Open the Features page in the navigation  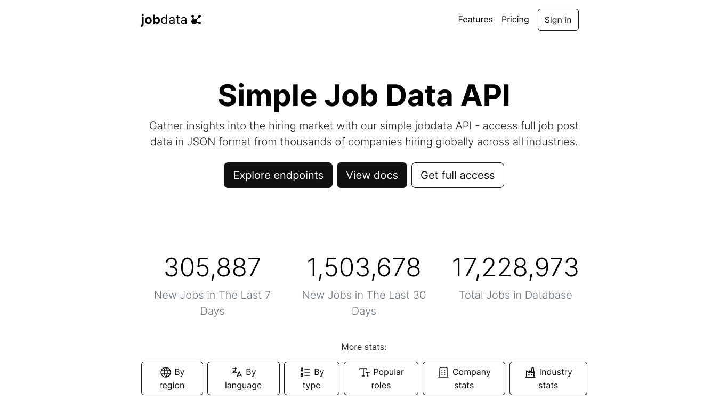tap(475, 20)
